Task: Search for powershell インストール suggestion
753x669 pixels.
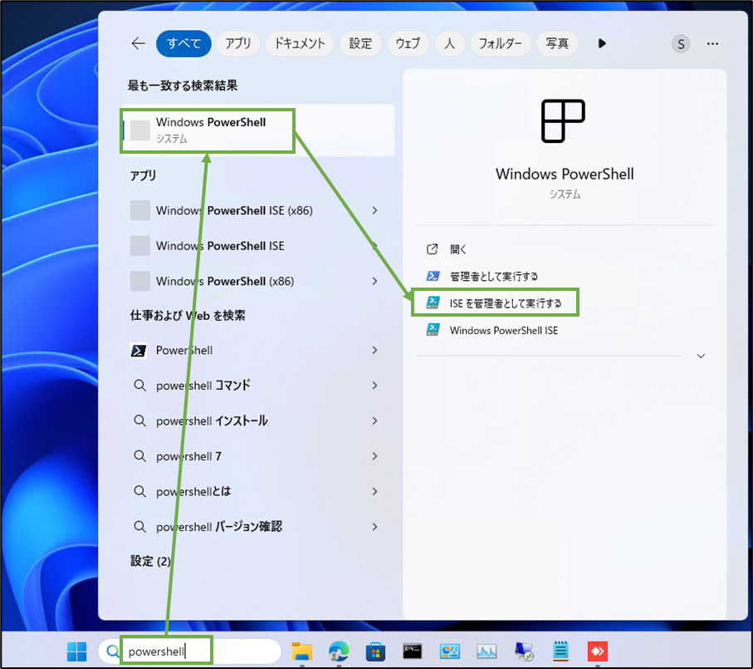Action: click(x=212, y=421)
